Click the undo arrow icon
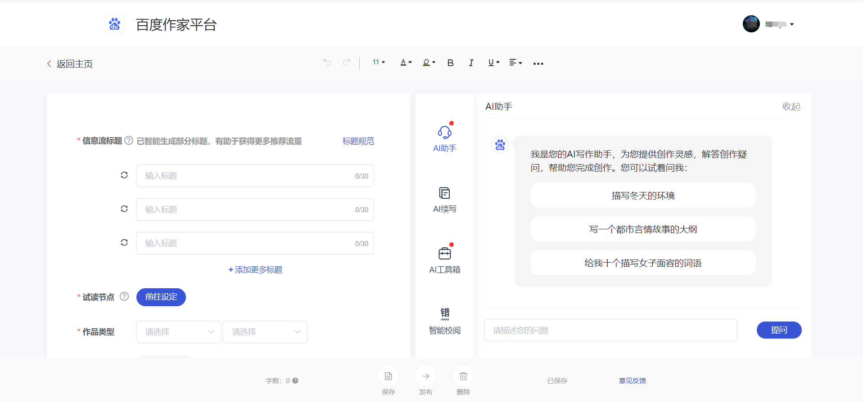The width and height of the screenshot is (863, 402). (x=327, y=63)
